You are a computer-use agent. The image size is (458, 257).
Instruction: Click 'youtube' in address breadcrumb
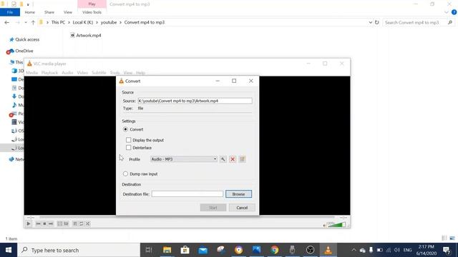pyautogui.click(x=109, y=22)
